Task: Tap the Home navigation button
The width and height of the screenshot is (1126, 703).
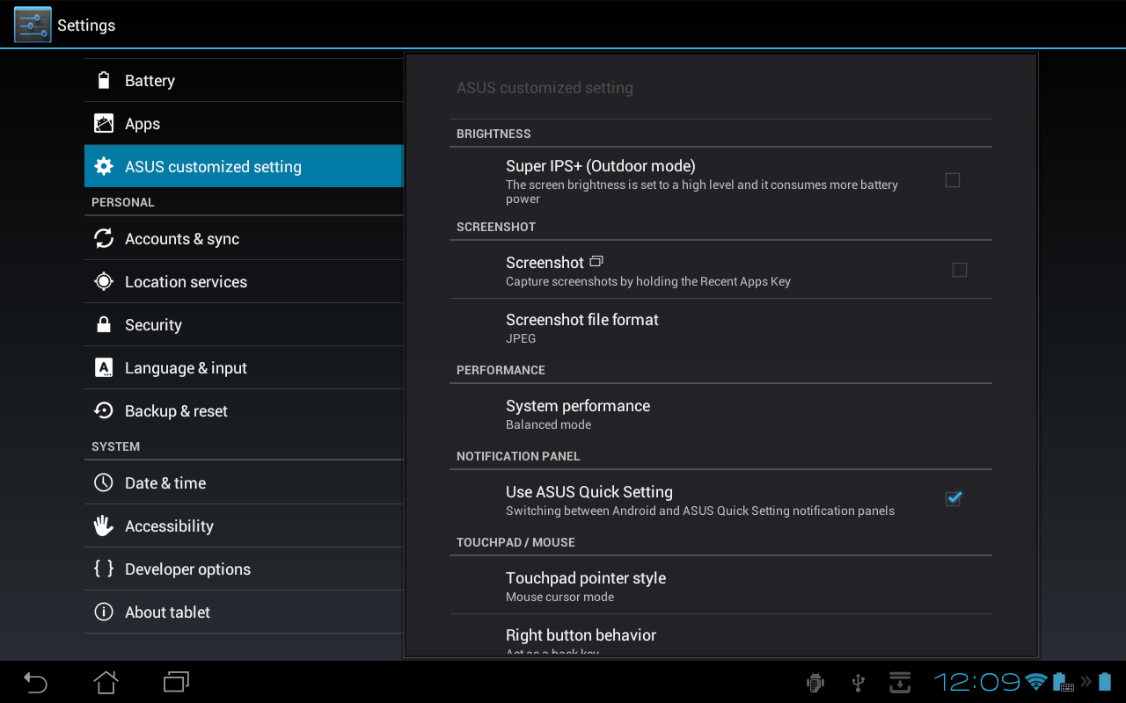Action: point(106,682)
